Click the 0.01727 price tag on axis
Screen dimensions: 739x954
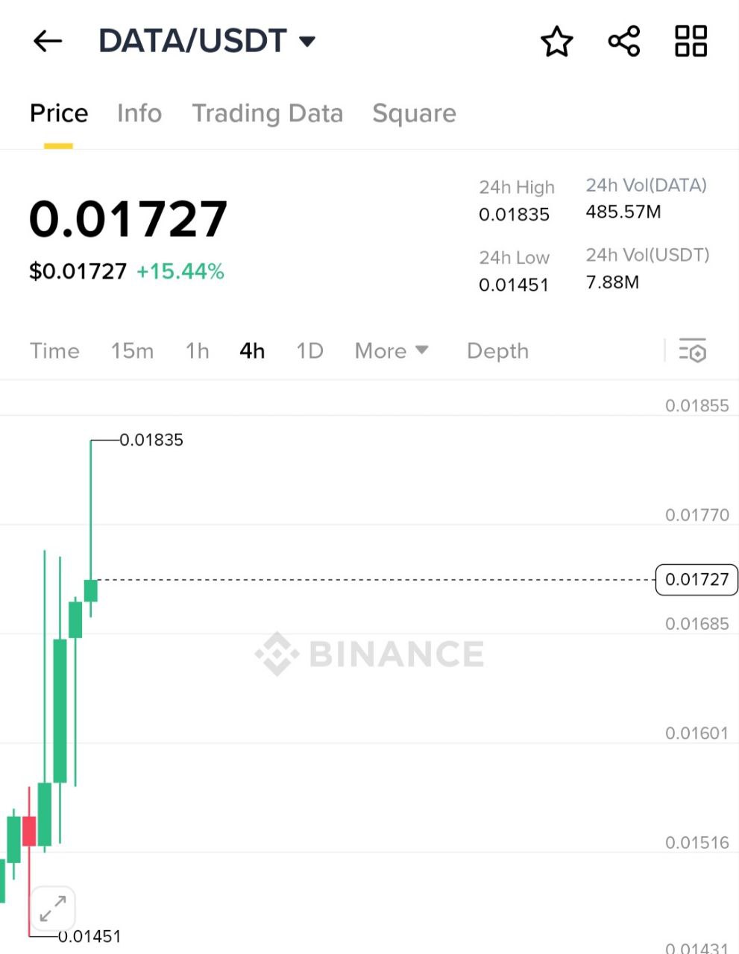pos(696,579)
